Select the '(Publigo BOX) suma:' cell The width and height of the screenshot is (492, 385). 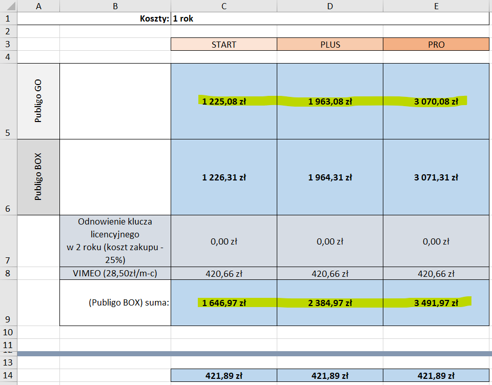[x=115, y=303]
